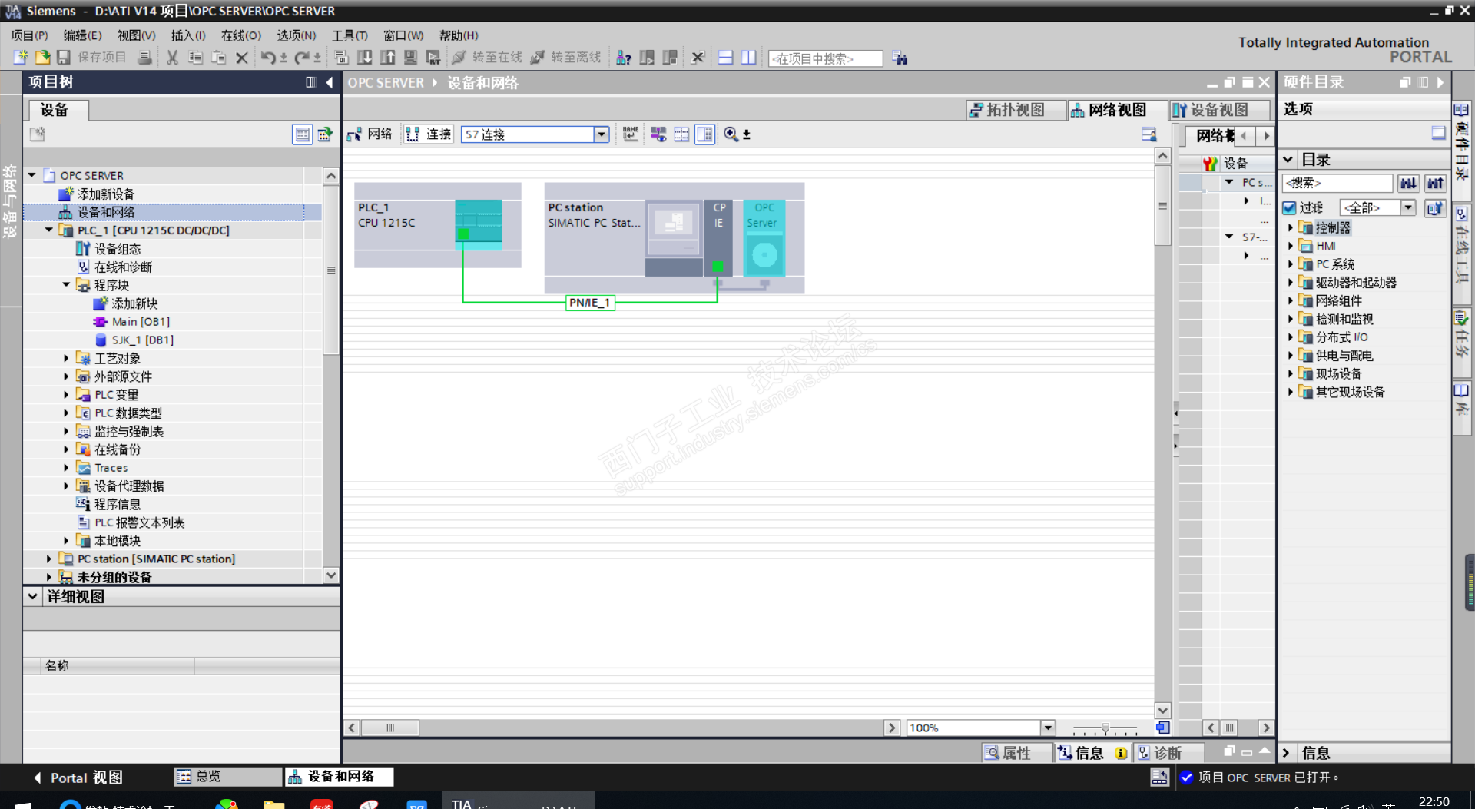Click the Paste icon in the toolbar
1475x809 pixels.
[x=218, y=58]
